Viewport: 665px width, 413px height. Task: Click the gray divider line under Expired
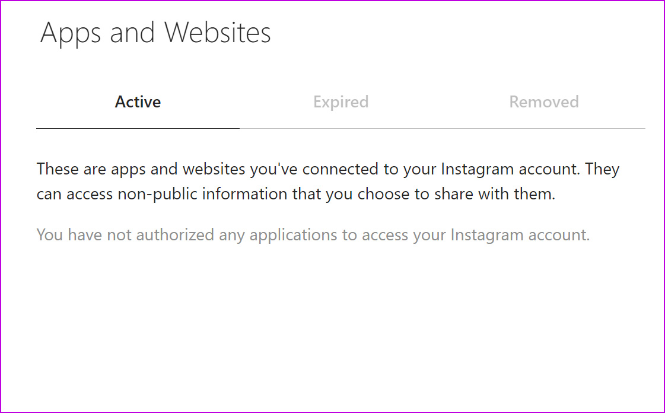tap(341, 128)
